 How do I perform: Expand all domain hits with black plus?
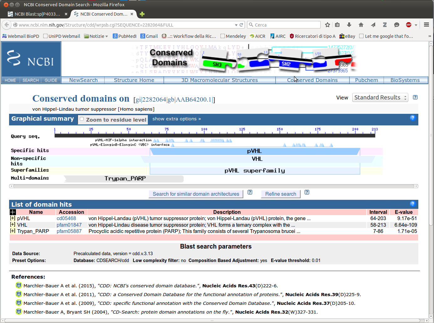(13, 212)
